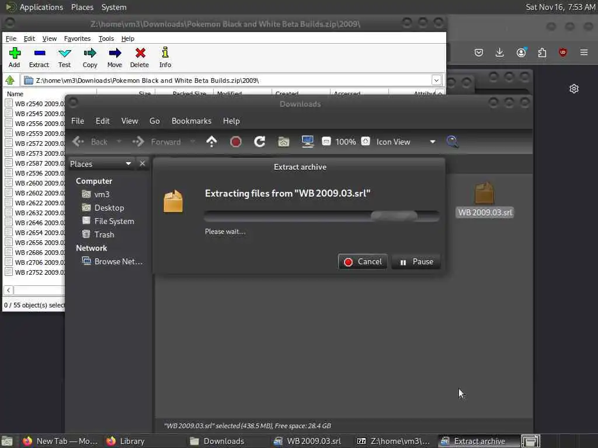The width and height of the screenshot is (598, 448).
Task: Select WB r2602 row in 7-Zip list
Action: point(34,192)
